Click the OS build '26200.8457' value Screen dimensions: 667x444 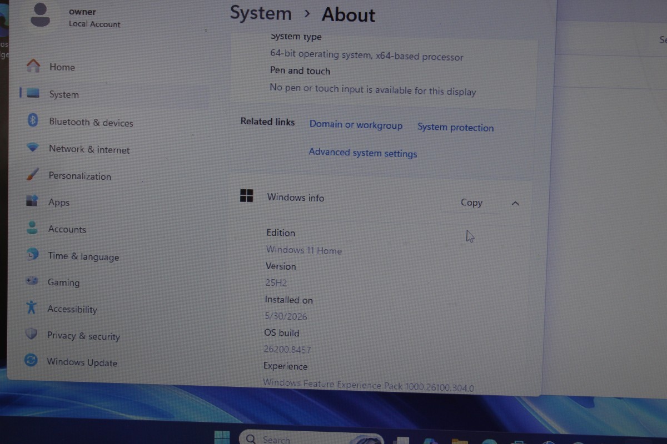point(287,350)
